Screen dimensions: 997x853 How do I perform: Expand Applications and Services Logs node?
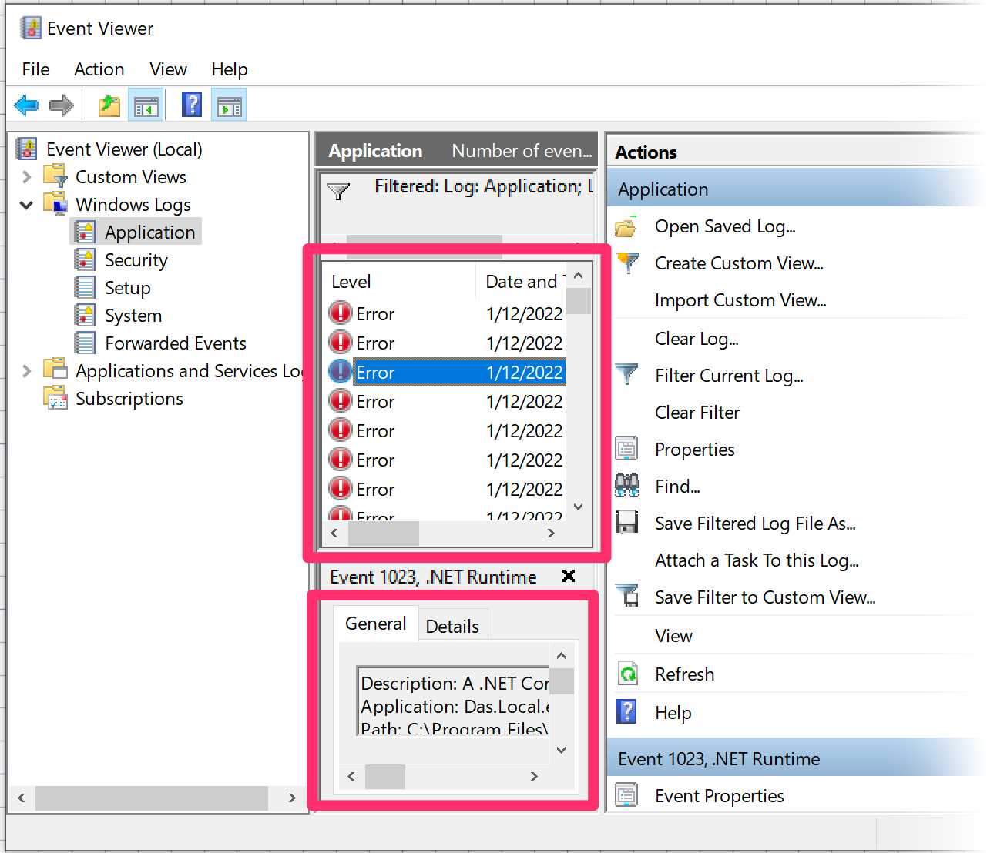click(27, 371)
